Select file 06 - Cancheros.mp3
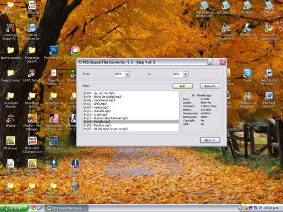The image size is (283, 212). [131, 100]
